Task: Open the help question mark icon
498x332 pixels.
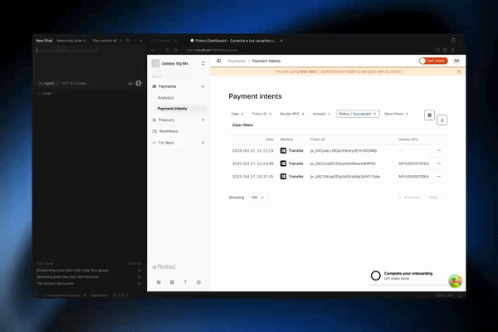Action: pos(185,282)
